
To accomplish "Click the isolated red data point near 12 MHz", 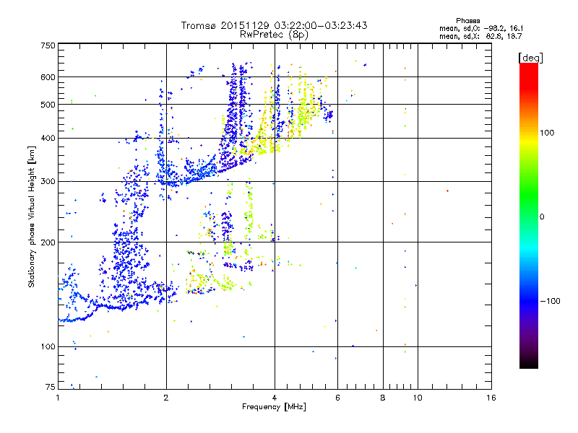I will coord(447,191).
